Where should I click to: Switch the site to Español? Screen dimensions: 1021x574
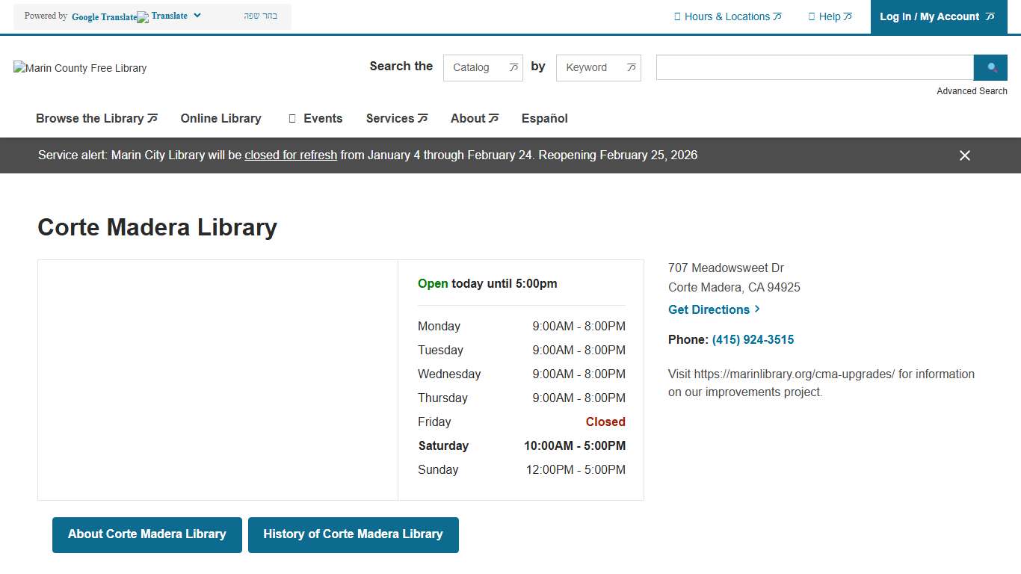[544, 118]
